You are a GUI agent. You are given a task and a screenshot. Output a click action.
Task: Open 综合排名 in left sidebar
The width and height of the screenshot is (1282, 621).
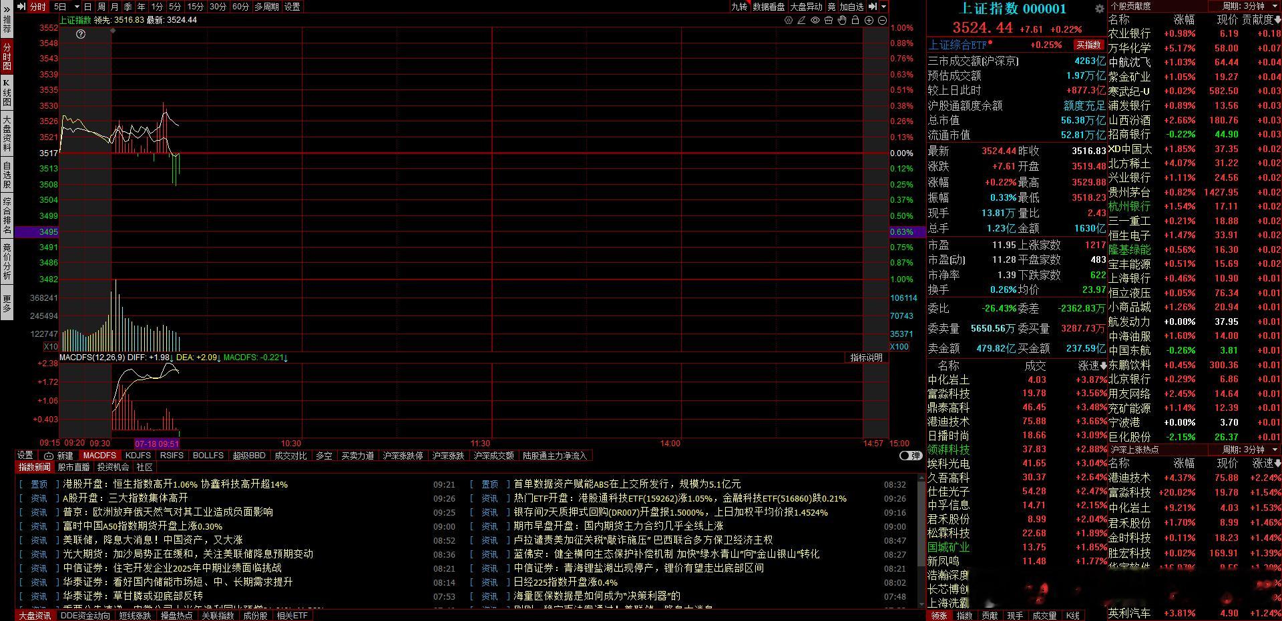[x=7, y=215]
